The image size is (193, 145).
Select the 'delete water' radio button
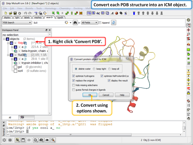coord(76,69)
